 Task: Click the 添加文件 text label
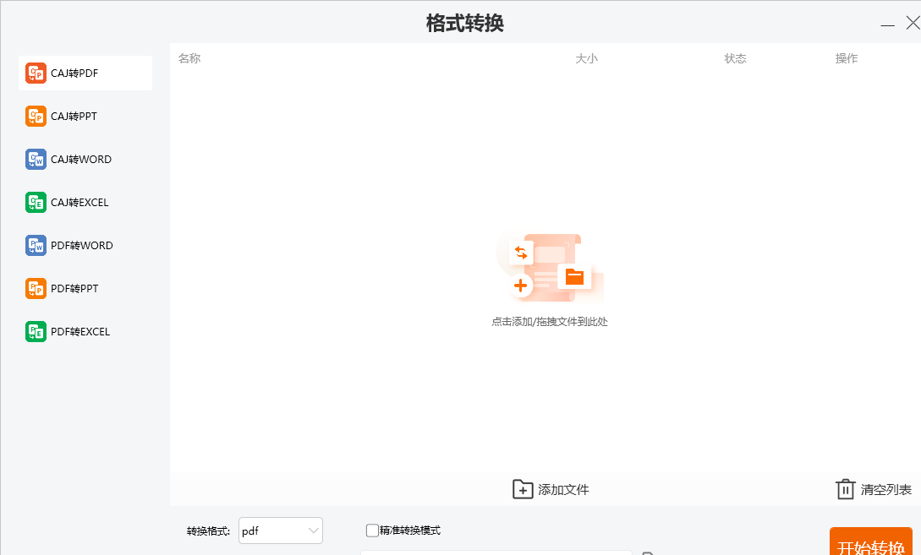point(563,490)
